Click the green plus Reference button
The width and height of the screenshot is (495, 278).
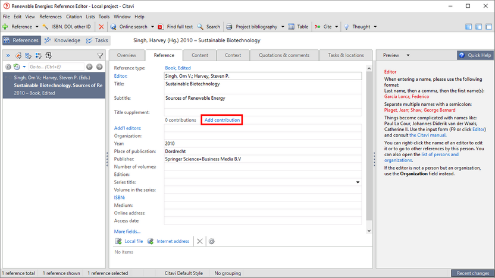(x=17, y=27)
